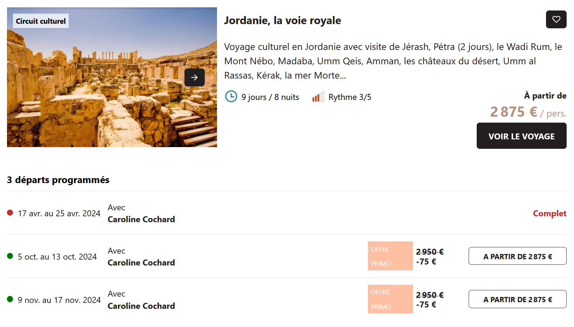Click the OFFRE PRIMO badge for October departure

click(x=390, y=256)
